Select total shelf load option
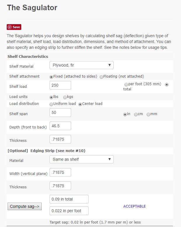The image size is (181, 227). (x=167, y=84)
